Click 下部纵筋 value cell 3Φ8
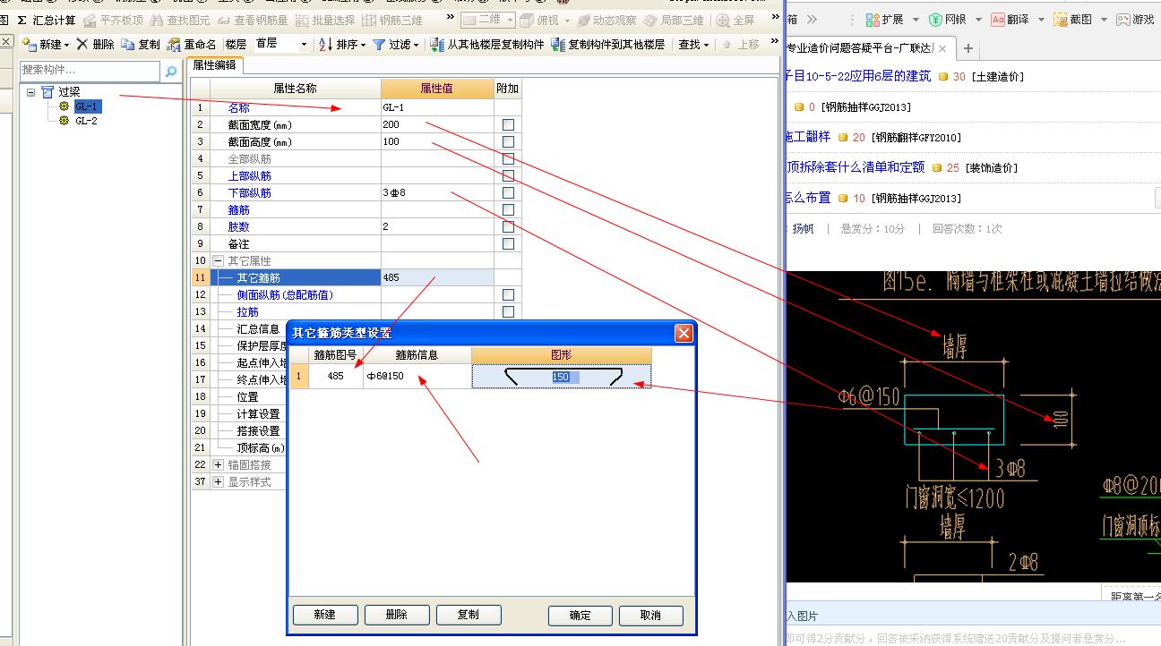1161x646 pixels. pos(437,192)
